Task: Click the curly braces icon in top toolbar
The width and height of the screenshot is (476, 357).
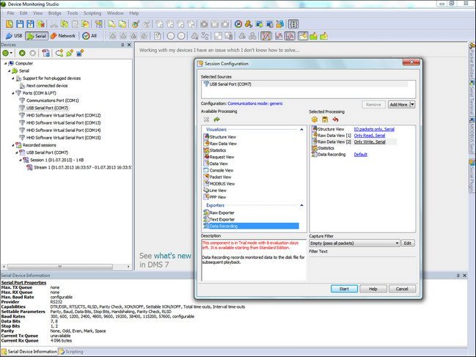Action: tap(293, 24)
